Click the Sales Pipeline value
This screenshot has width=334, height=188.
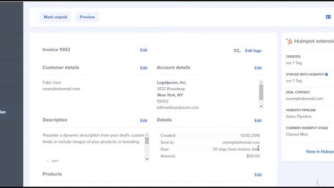coord(299,116)
